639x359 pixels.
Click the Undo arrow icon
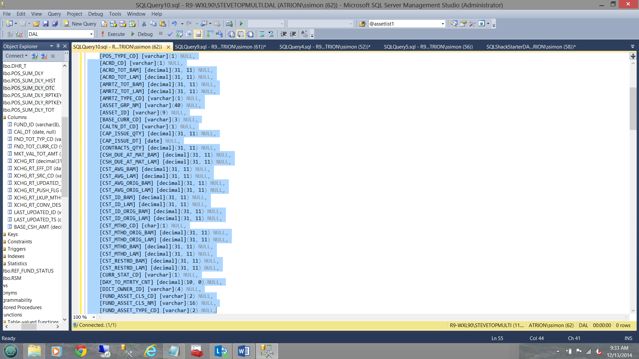(174, 24)
